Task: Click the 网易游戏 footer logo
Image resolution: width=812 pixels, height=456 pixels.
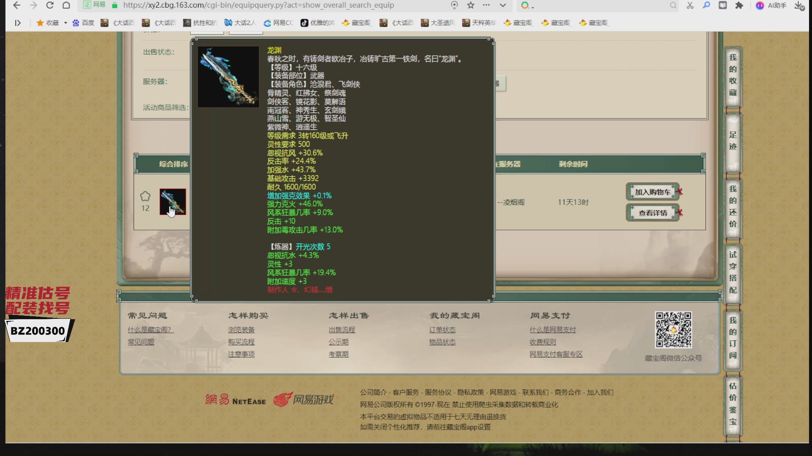Action: 303,399
